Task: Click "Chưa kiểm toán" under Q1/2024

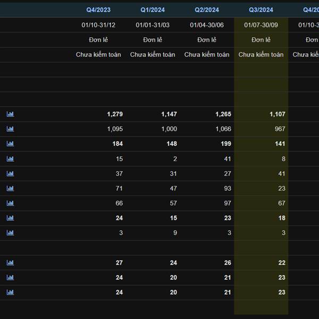Action: (153, 55)
